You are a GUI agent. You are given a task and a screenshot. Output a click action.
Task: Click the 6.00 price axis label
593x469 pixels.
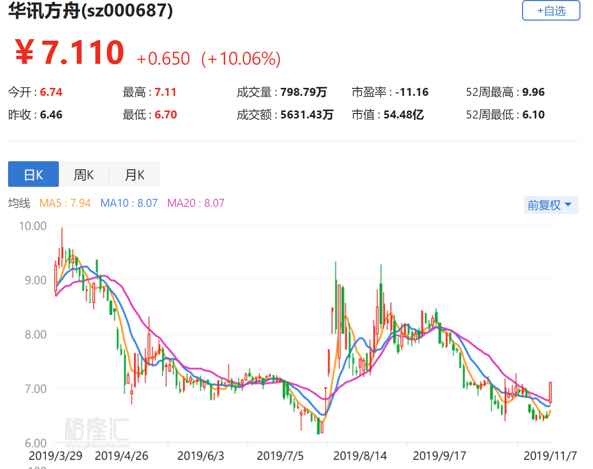[36, 443]
